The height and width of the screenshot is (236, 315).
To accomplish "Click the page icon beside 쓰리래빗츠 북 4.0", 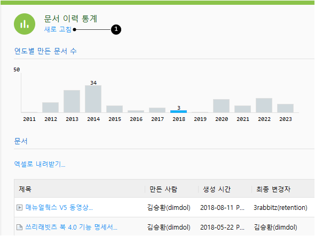I will pyautogui.click(x=19, y=227).
